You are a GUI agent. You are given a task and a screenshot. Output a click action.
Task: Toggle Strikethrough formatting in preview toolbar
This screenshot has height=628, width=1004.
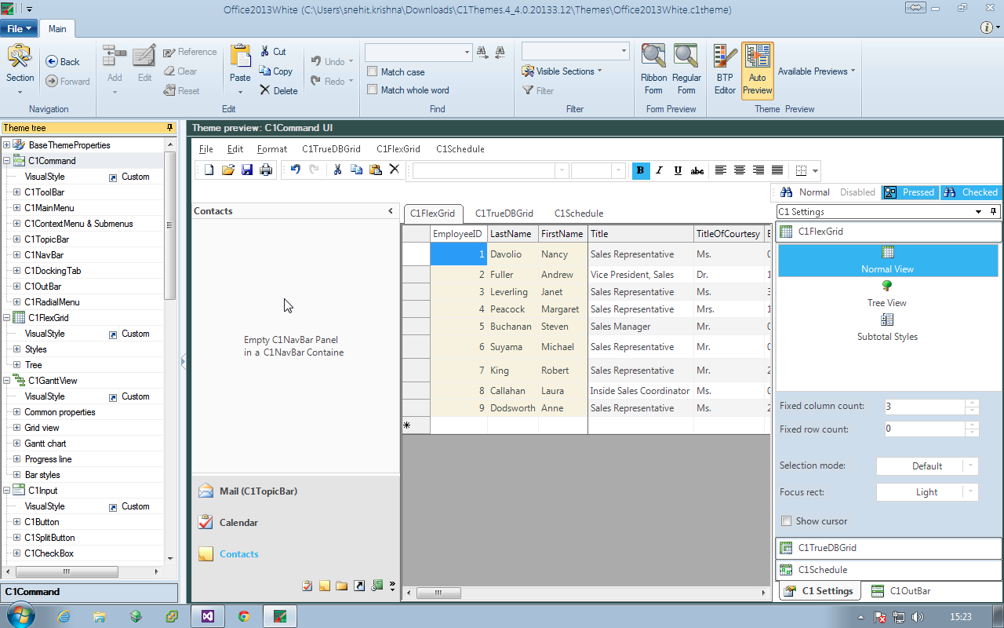[697, 170]
